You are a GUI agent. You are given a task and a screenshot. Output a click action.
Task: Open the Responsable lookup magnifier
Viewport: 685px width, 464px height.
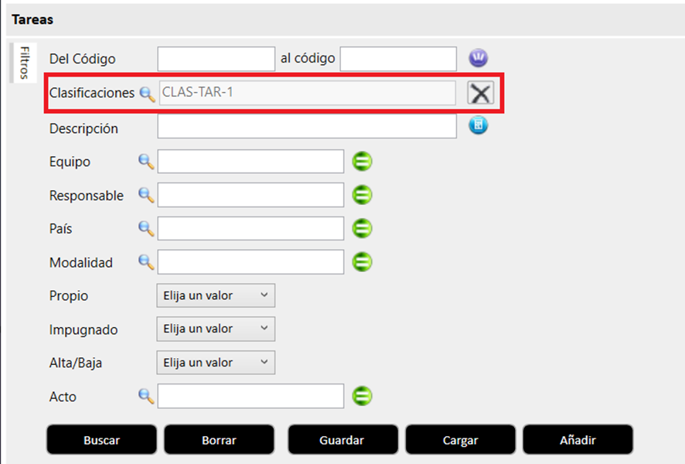[x=146, y=195]
